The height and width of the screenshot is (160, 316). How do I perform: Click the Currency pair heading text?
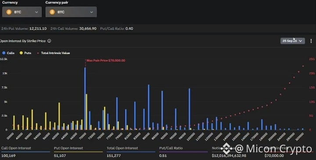coord(57,3)
